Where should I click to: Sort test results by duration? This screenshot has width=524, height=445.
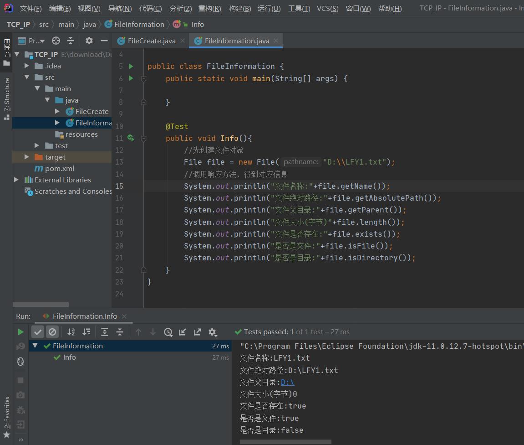coord(86,332)
